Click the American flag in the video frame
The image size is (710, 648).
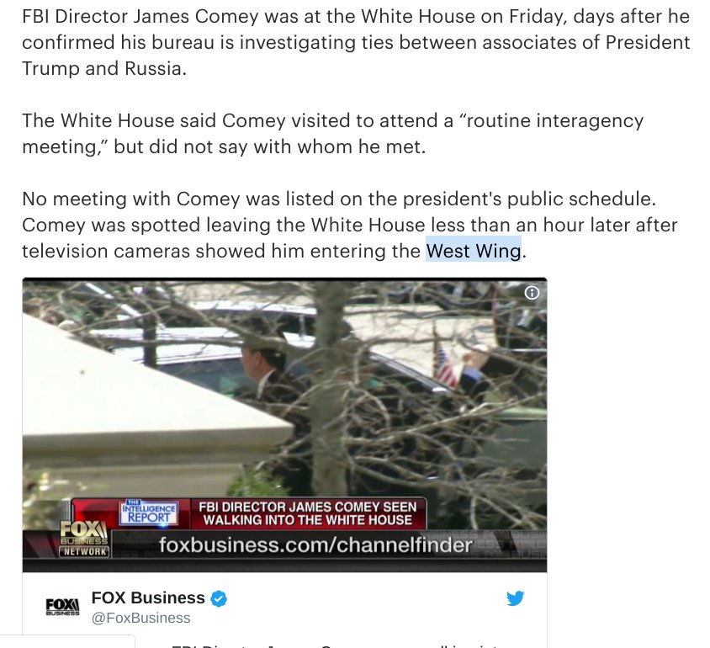(x=445, y=365)
